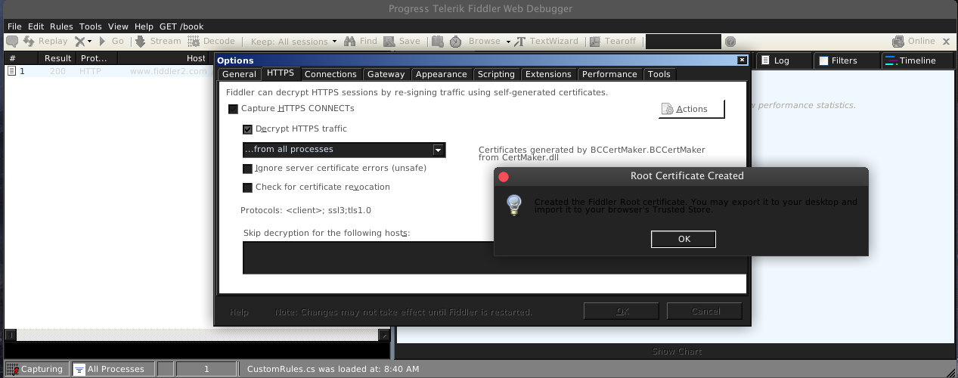The width and height of the screenshot is (958, 378).
Task: Sort sessions by Protocol column header
Action: 97,58
